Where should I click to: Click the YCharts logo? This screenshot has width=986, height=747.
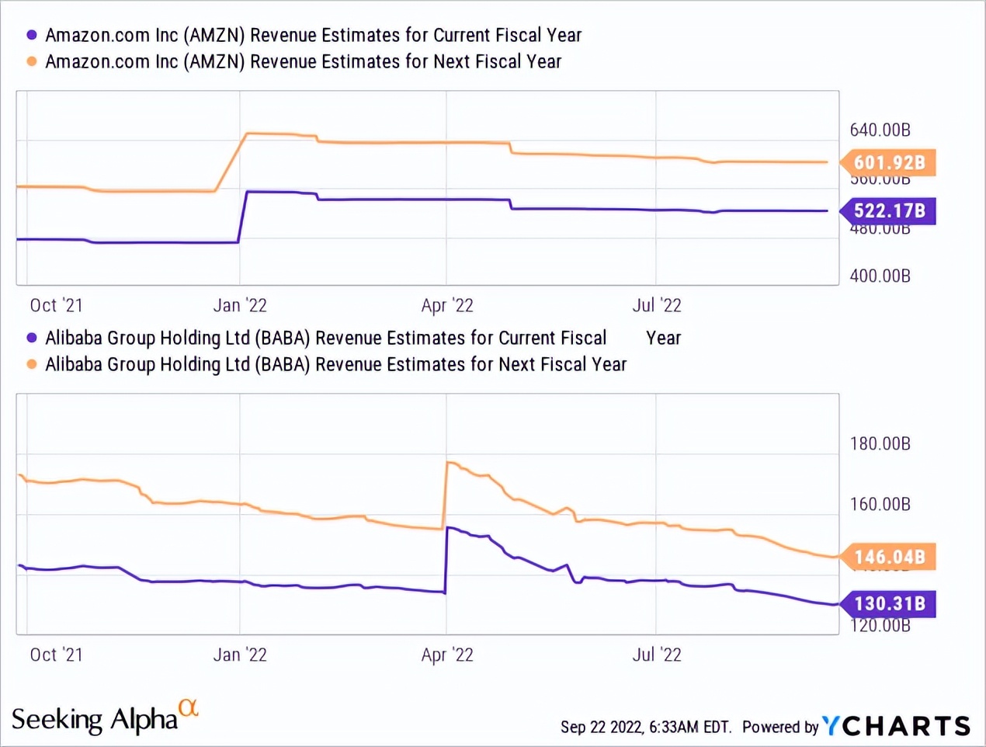pyautogui.click(x=896, y=726)
